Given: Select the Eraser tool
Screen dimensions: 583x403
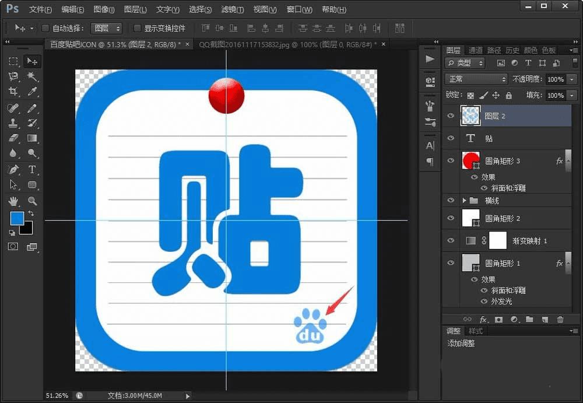Looking at the screenshot, I should coord(13,138).
